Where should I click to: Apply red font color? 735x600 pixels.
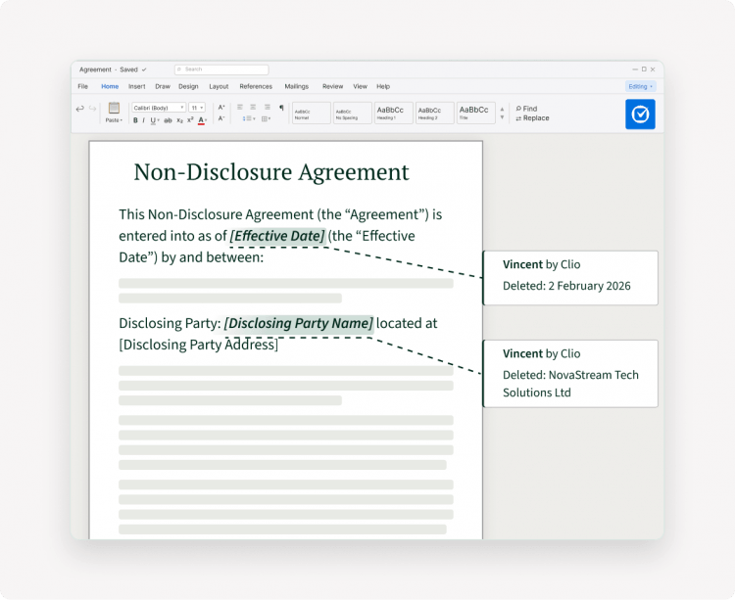click(x=201, y=120)
